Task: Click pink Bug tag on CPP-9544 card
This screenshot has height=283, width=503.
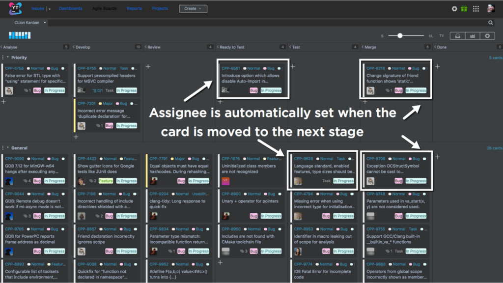Action: tap(37, 216)
